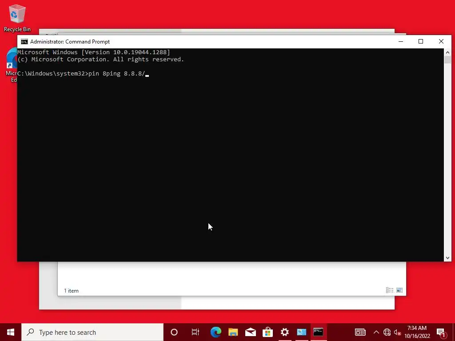Click the Command Prompt scrollbar thumb
This screenshot has width=455, height=341.
click(447, 60)
